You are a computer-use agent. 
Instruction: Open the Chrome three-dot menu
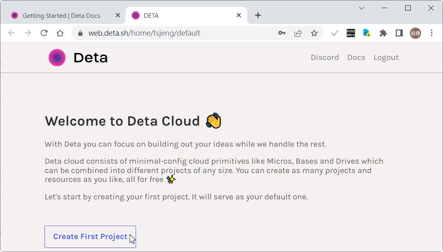click(x=431, y=33)
